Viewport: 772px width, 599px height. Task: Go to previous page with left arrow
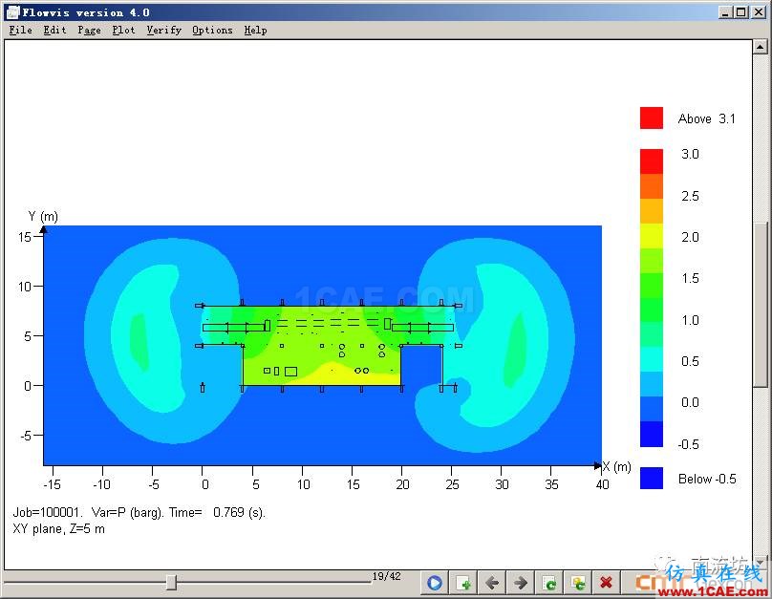(x=492, y=584)
